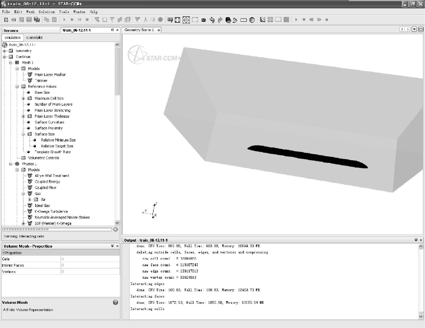Select the Trimmer mesh model
The width and height of the screenshot is (425, 328).
click(x=41, y=81)
